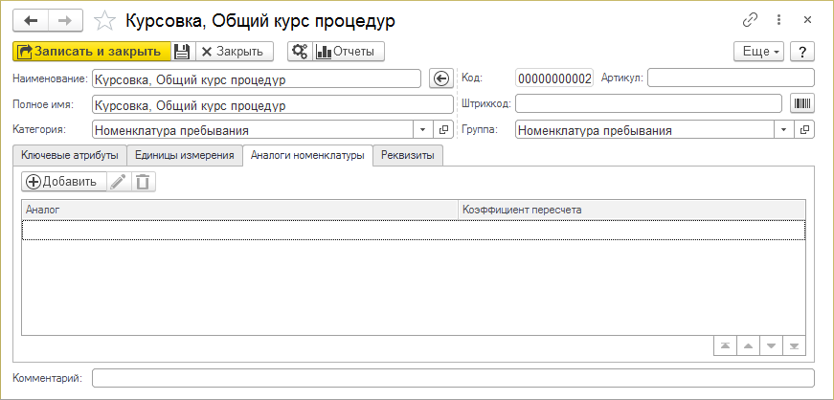Select the Реквизиты tab
This screenshot has height=400, width=834.
click(408, 155)
